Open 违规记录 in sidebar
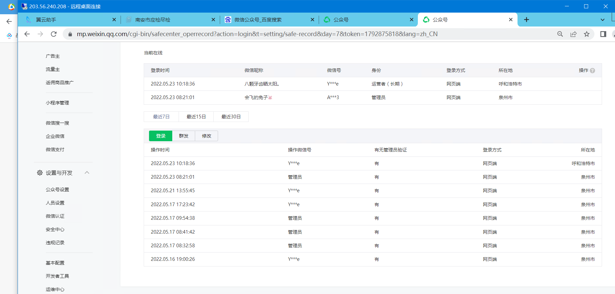 [x=55, y=243]
